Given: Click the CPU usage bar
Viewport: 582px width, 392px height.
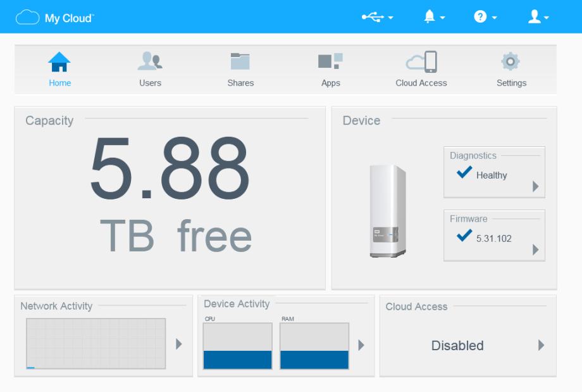Looking at the screenshot, I should pyautogui.click(x=238, y=346).
